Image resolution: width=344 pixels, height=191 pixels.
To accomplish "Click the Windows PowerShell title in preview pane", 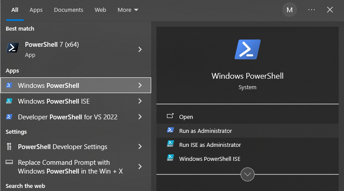I will pyautogui.click(x=248, y=76).
